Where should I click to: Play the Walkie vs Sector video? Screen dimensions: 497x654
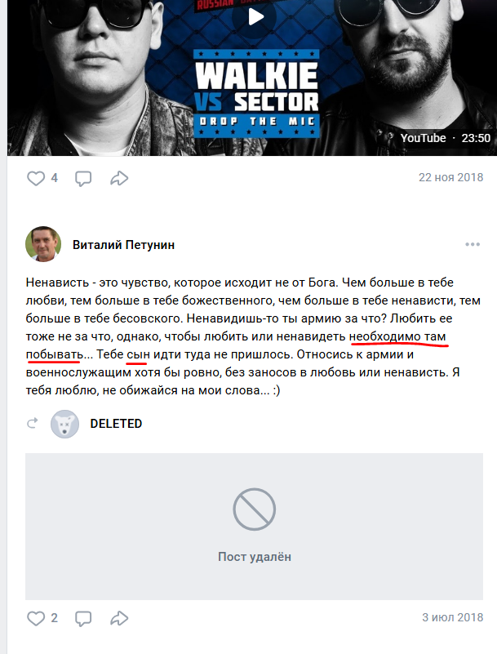[x=255, y=16]
